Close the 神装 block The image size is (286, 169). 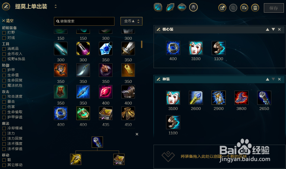click(279, 79)
